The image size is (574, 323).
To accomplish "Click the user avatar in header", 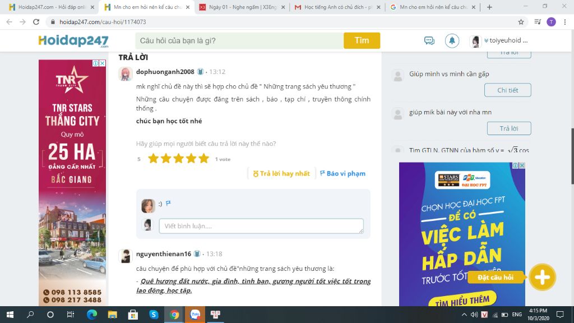I will point(475,41).
